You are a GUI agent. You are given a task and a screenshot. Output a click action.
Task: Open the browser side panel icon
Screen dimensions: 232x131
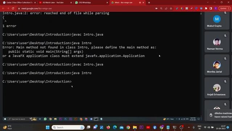point(211,8)
